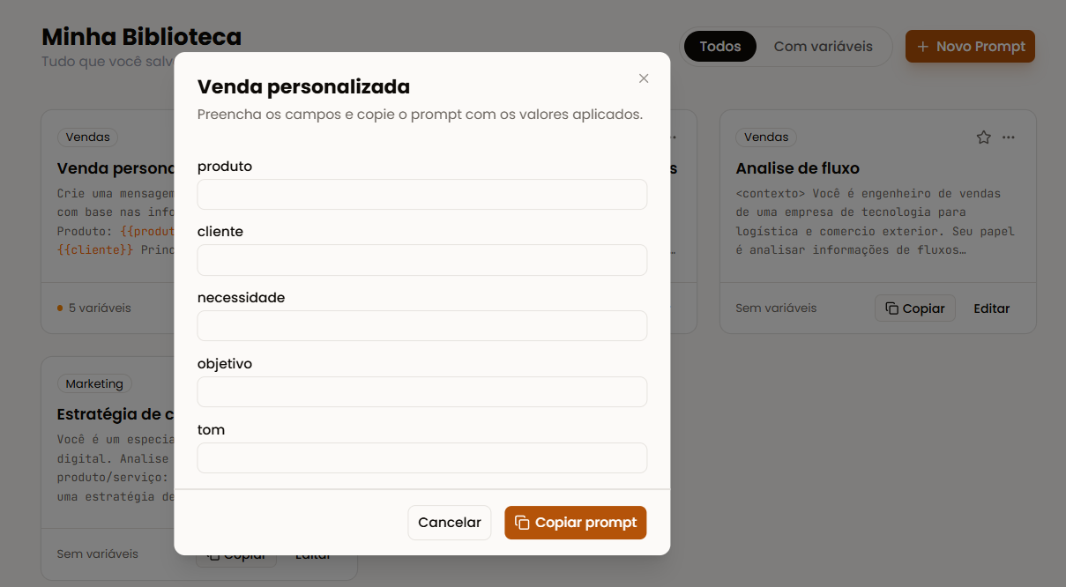Screen dimensions: 1066x587
Task: Click the tom input field
Action: (x=422, y=458)
